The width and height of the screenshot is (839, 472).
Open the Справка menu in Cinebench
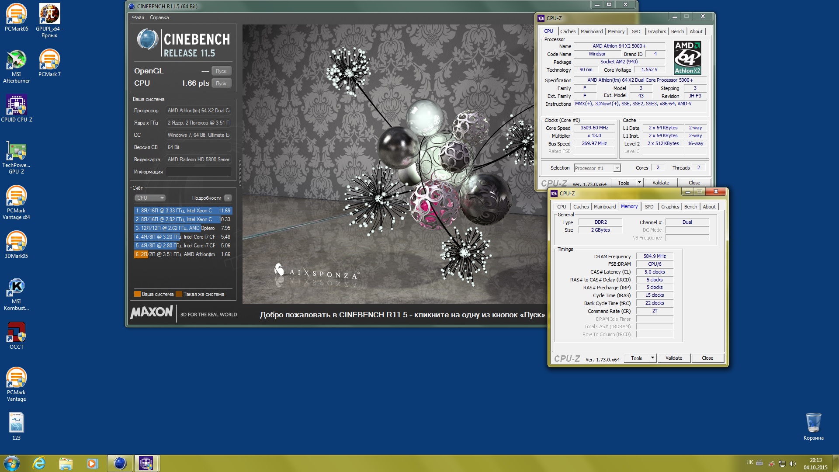159,17
